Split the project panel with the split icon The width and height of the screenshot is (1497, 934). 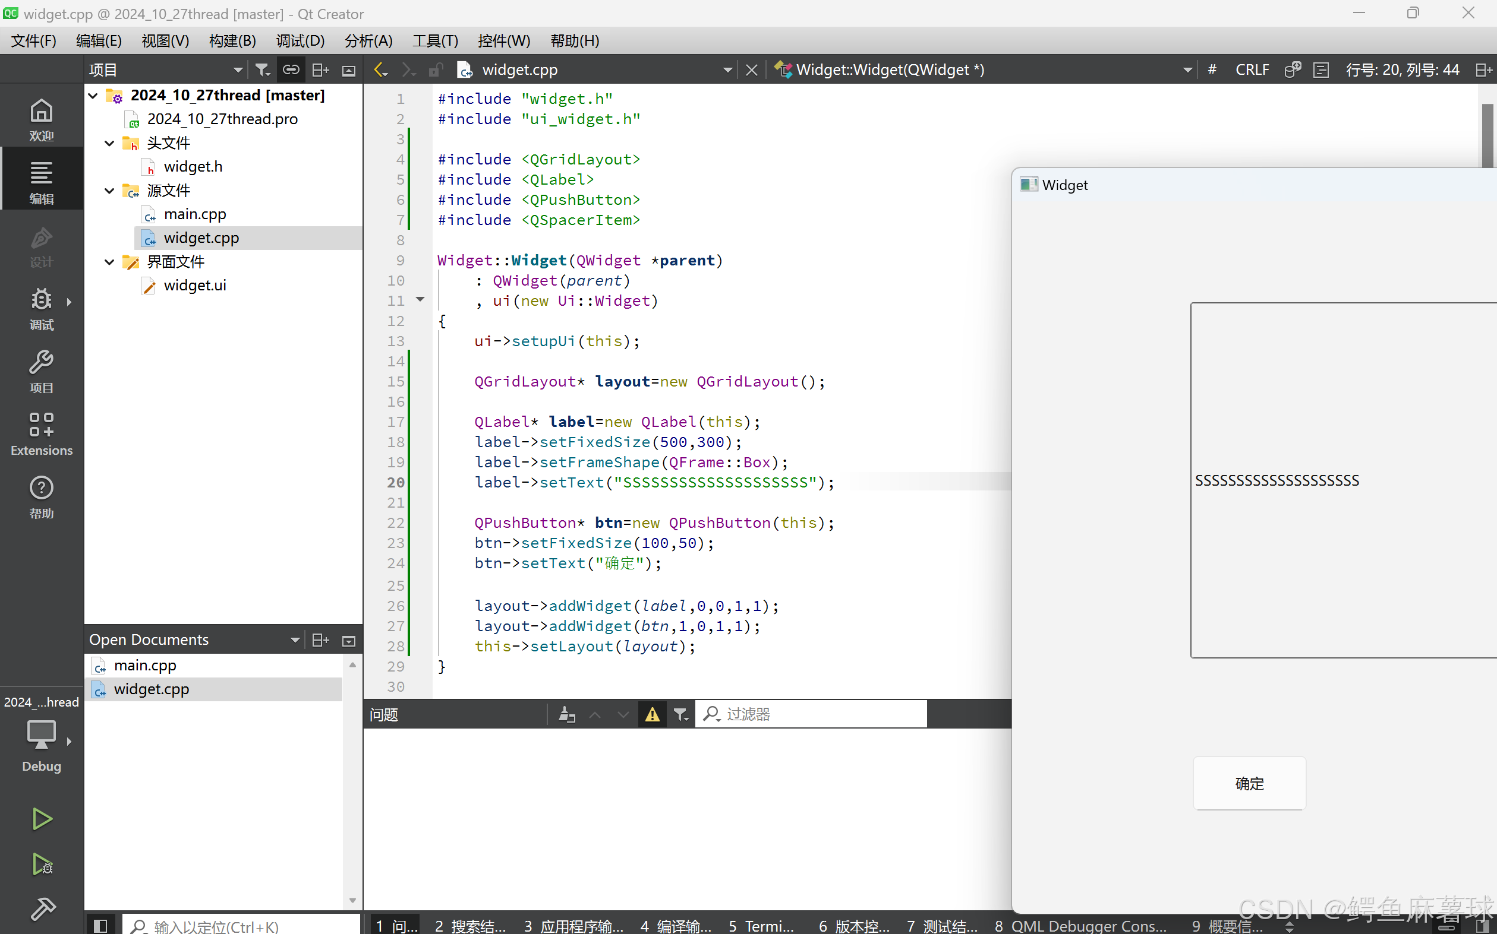pos(320,70)
